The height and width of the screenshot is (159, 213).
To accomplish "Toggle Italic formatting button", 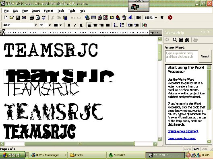I will click(x=75, y=25).
